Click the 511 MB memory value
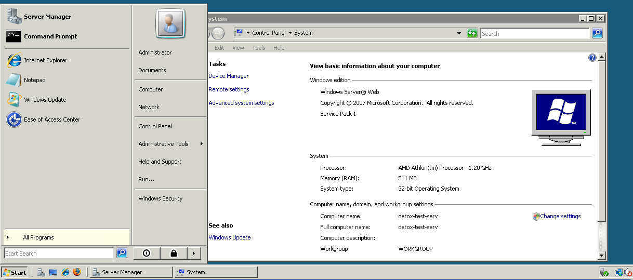The image size is (633, 280). [x=407, y=178]
